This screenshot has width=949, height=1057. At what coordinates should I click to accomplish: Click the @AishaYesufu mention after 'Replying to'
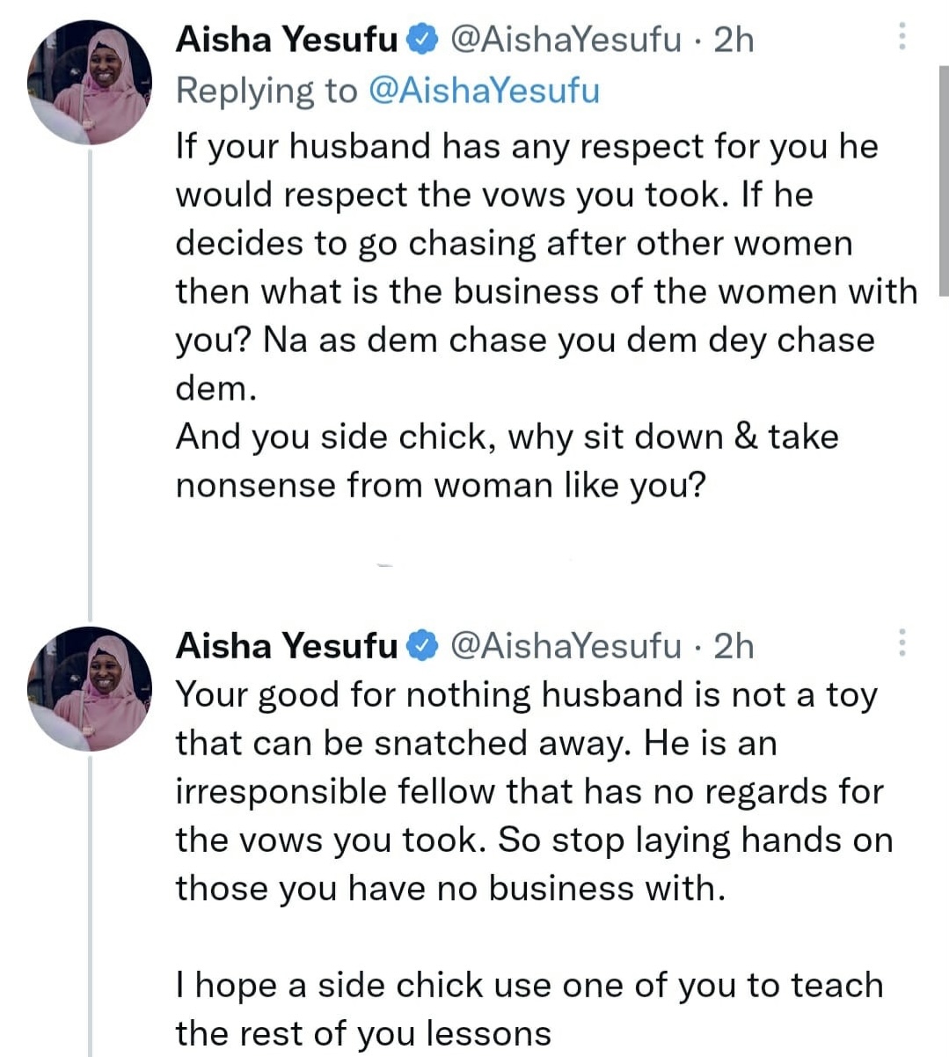click(x=483, y=91)
